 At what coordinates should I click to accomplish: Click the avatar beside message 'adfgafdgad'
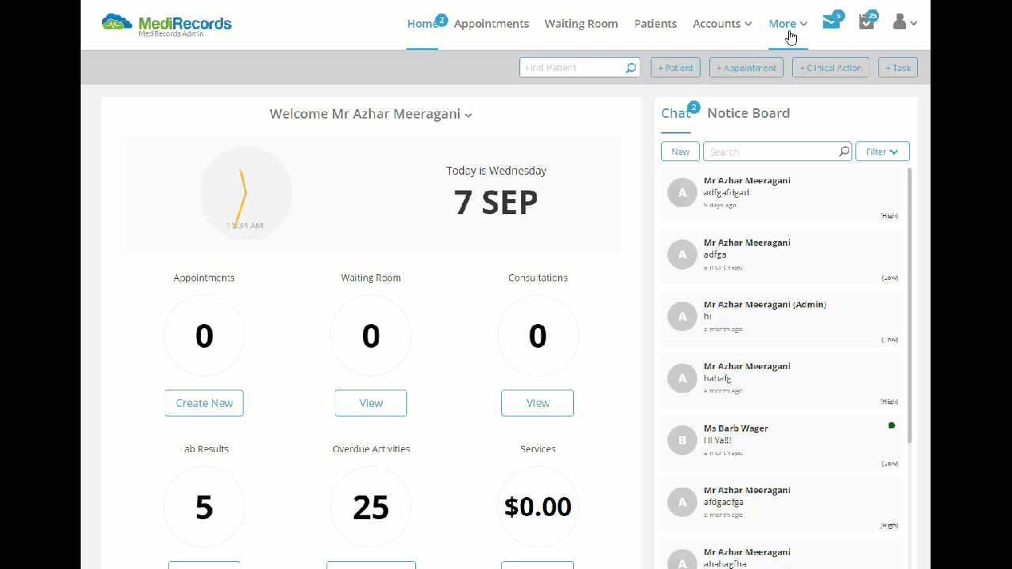682,192
